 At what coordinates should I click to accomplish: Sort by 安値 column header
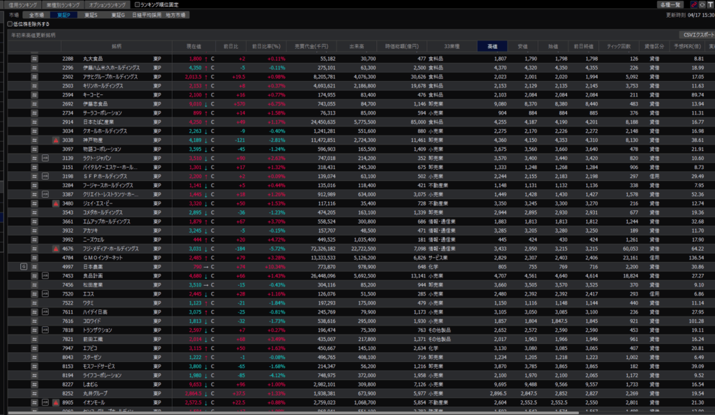522,46
